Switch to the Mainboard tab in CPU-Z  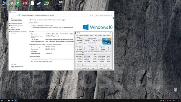pyautogui.click(x=86, y=35)
